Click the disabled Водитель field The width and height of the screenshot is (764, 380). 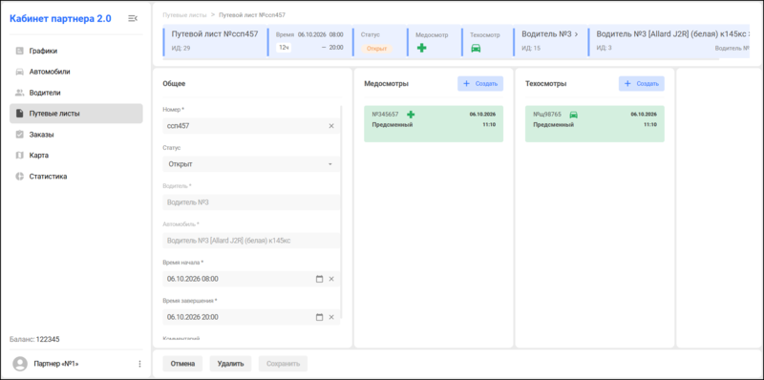[x=251, y=202]
